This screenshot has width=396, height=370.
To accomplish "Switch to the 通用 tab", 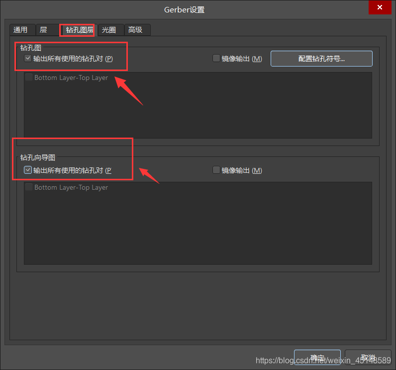I will tap(21, 30).
